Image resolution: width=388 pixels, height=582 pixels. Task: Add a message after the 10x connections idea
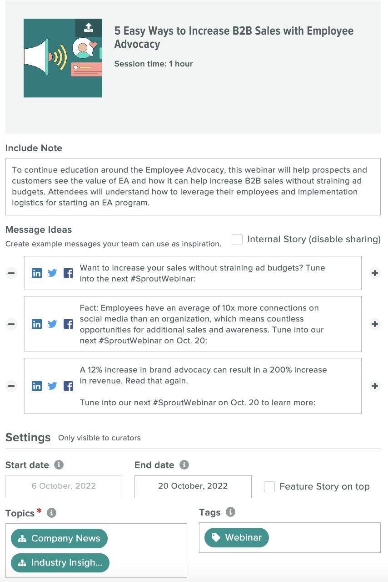(374, 324)
